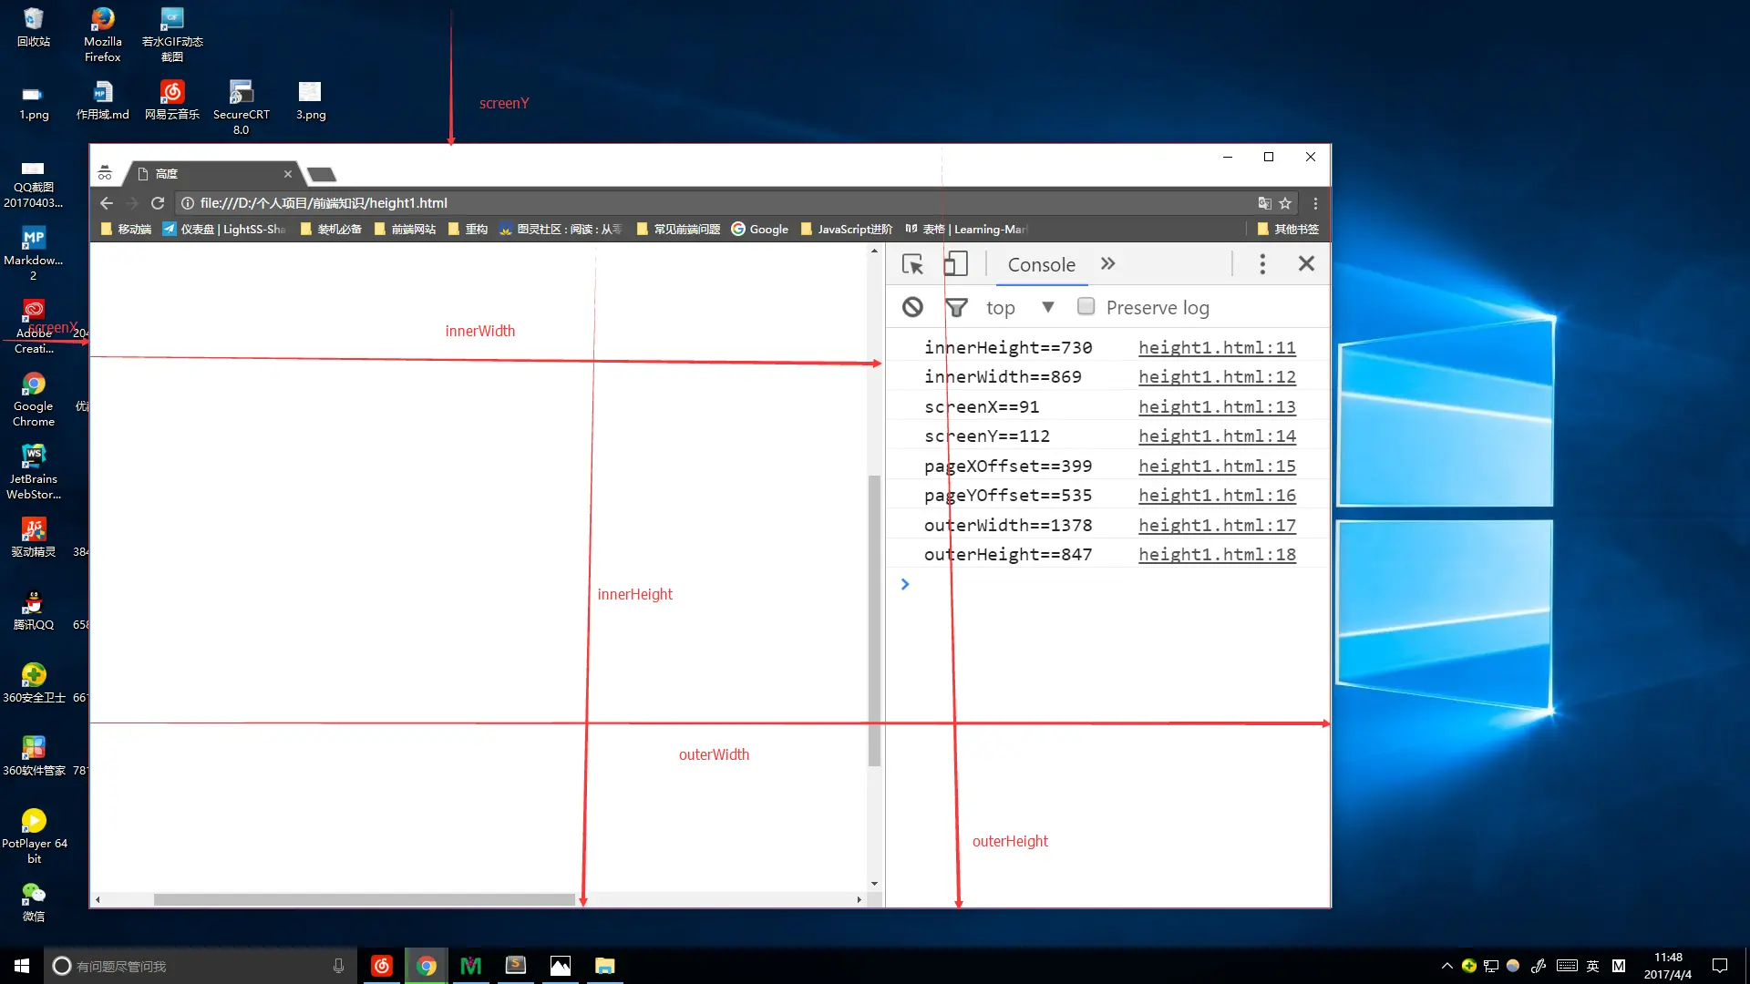The height and width of the screenshot is (984, 1750).
Task: Open the Google bookmark
Action: 759,229
